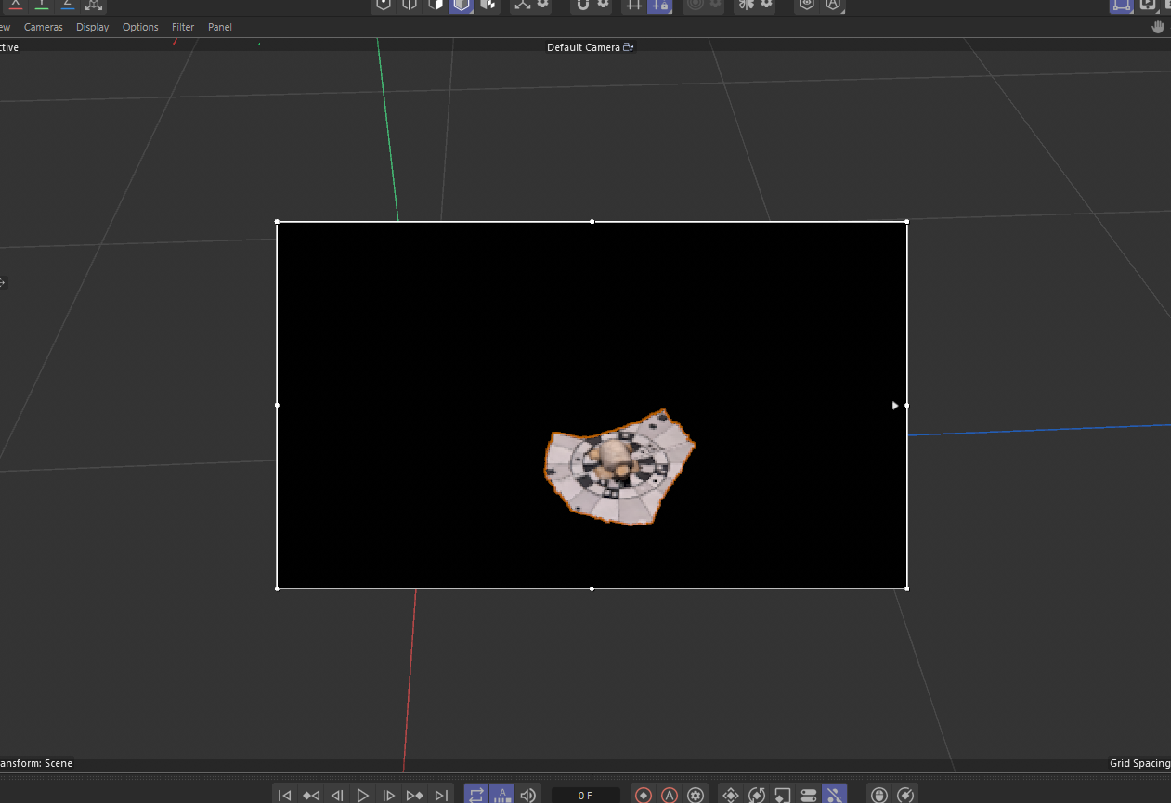This screenshot has width=1171, height=803.
Task: Select the Render View icon in top-right toolbar
Action: [x=1148, y=6]
